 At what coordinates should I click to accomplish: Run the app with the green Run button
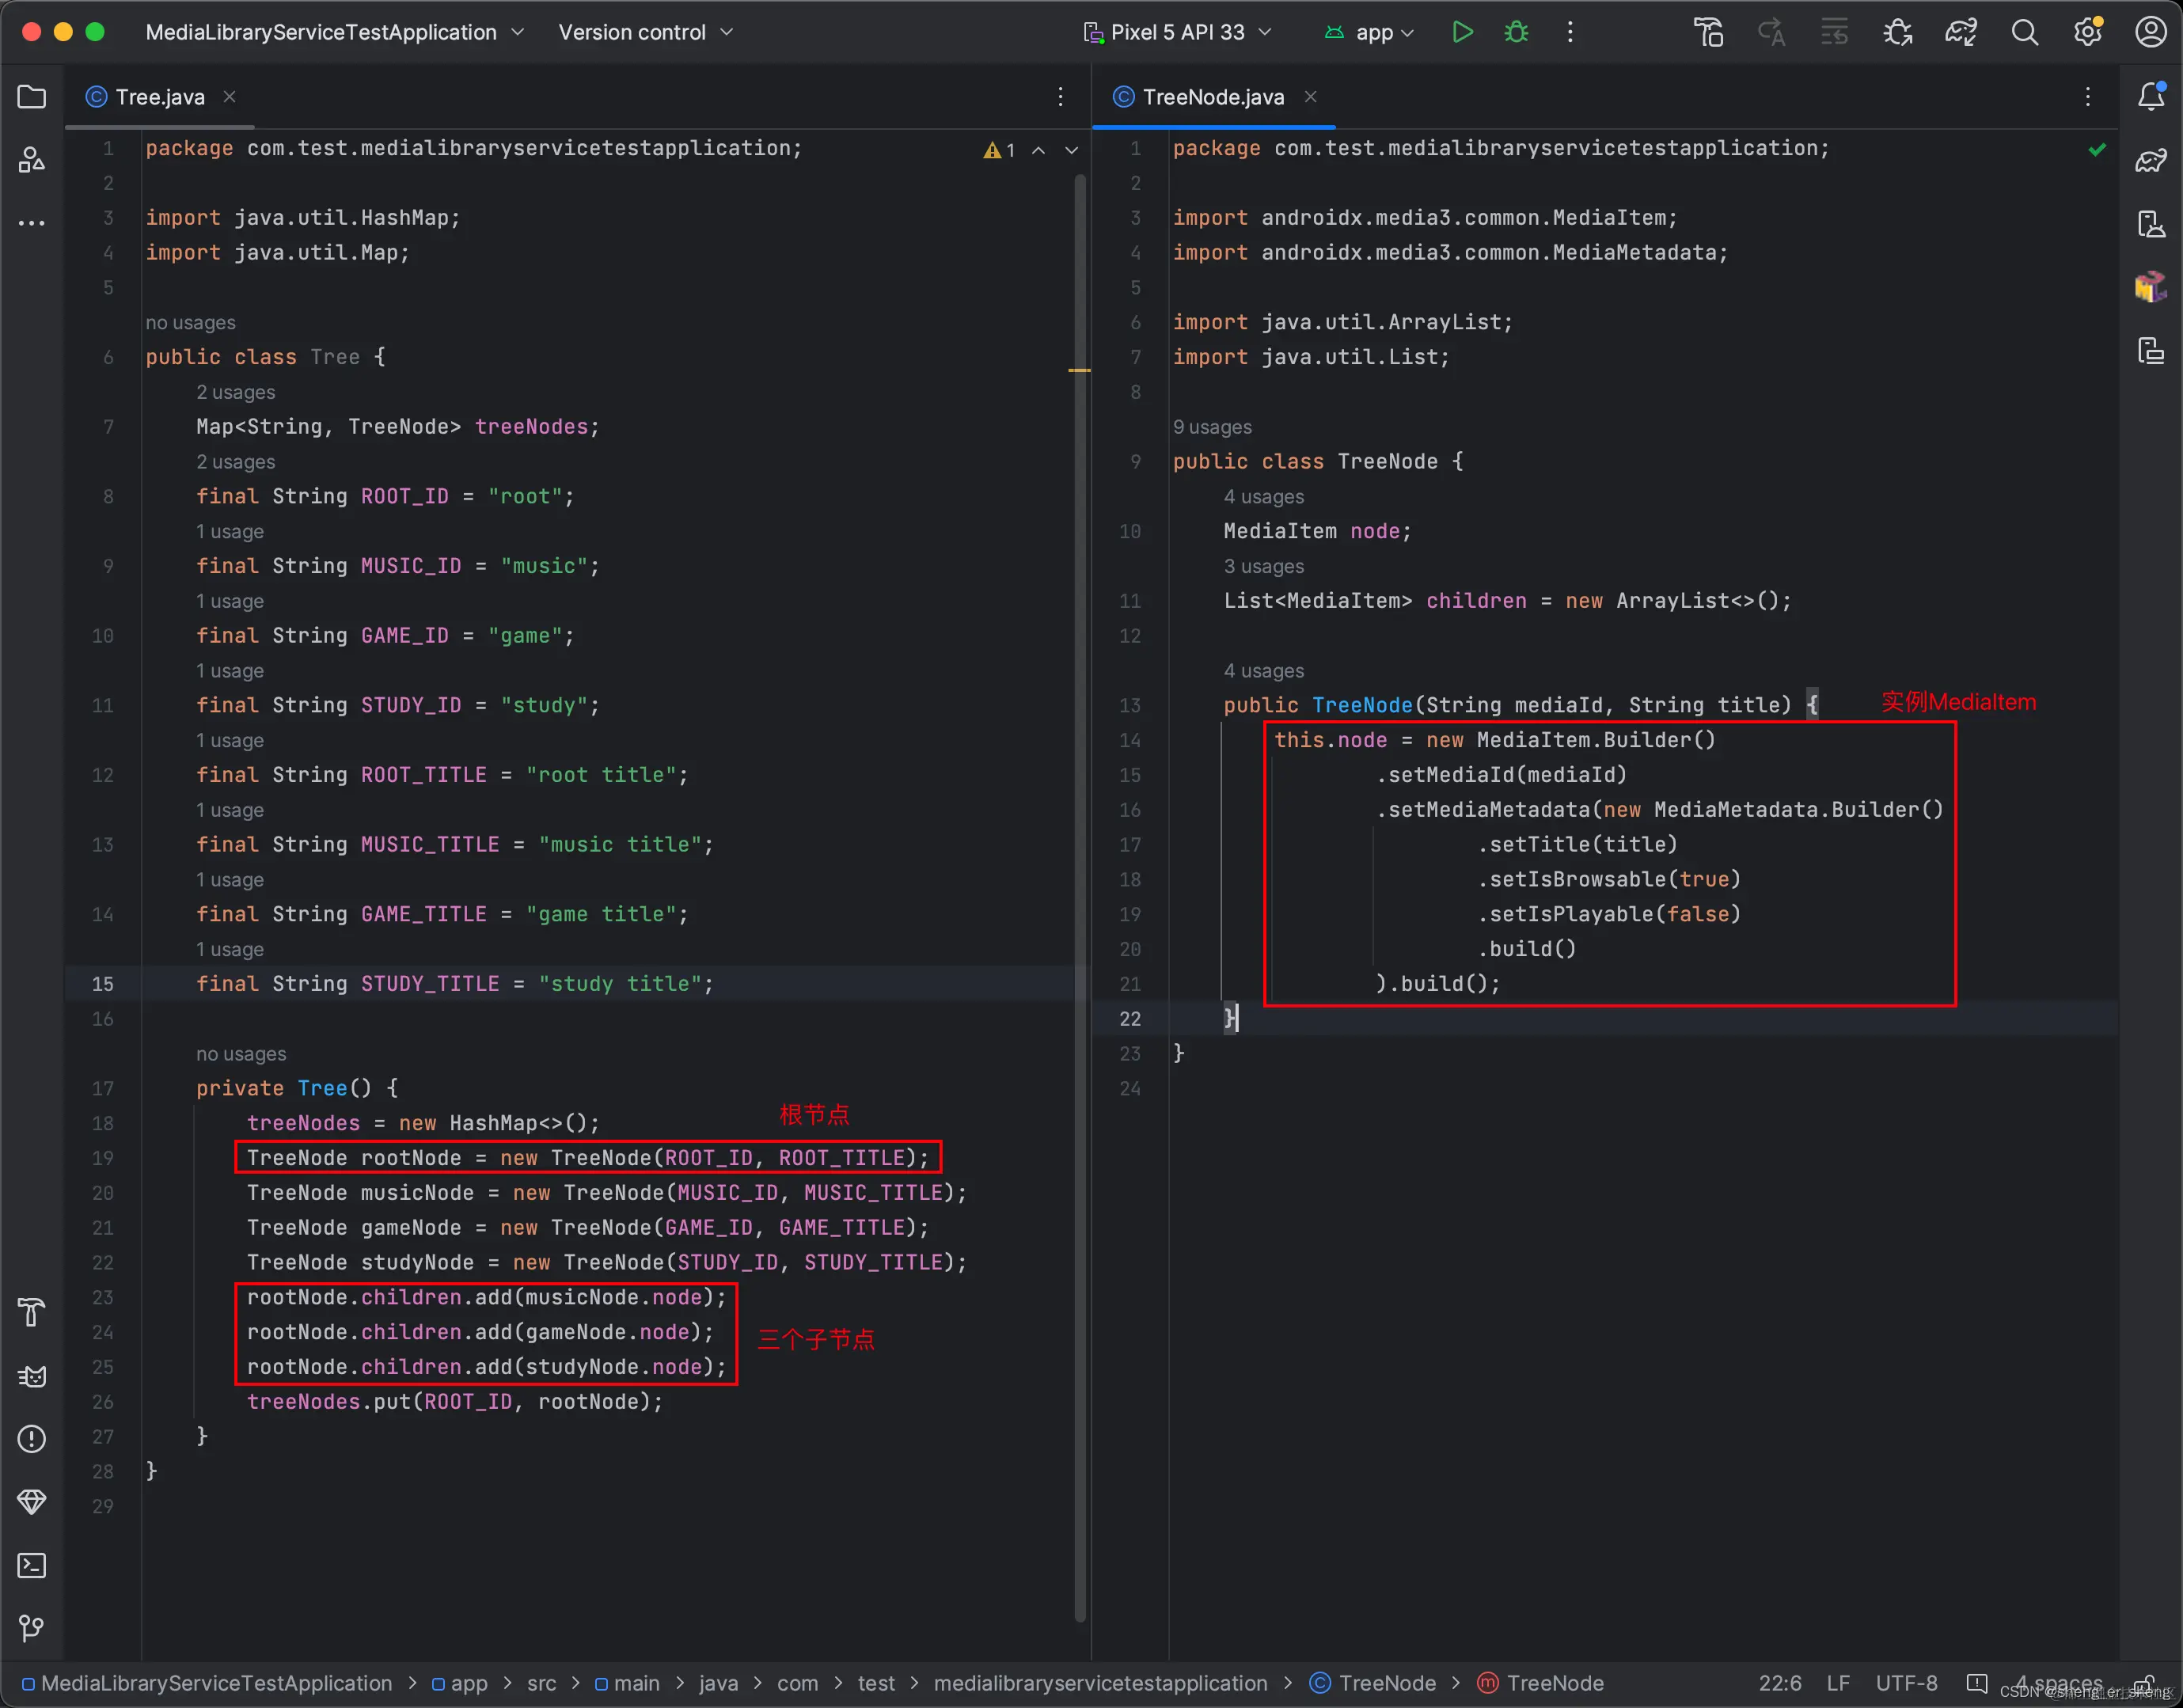click(x=1462, y=32)
